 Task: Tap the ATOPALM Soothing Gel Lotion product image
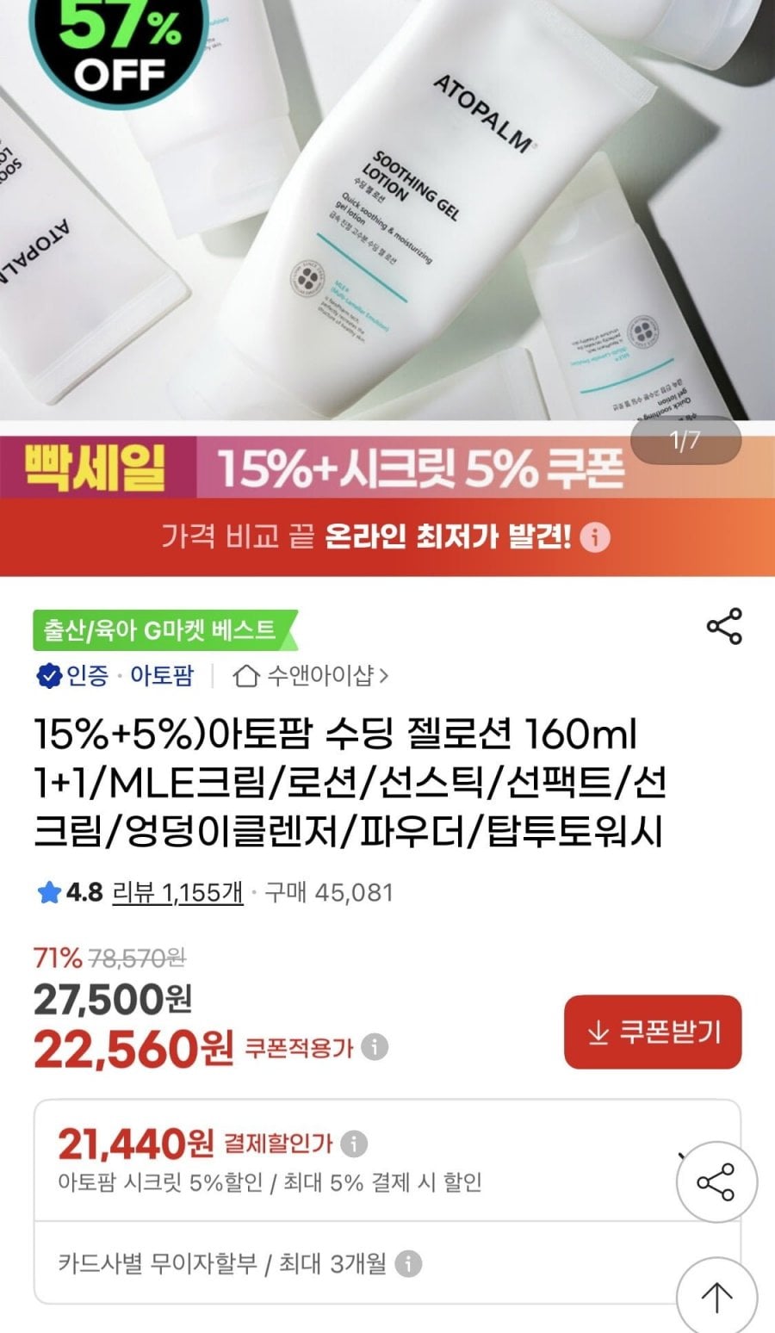click(x=387, y=210)
